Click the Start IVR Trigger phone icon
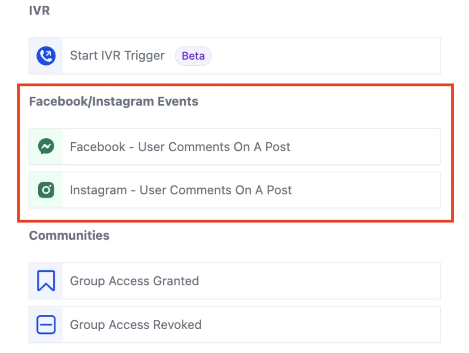Screen dimensions: 469x353 [x=46, y=56]
